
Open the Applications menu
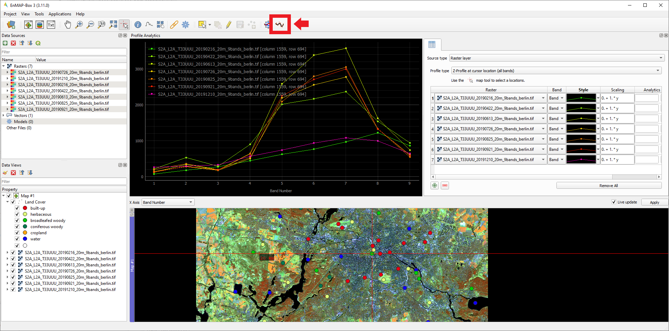pos(60,14)
